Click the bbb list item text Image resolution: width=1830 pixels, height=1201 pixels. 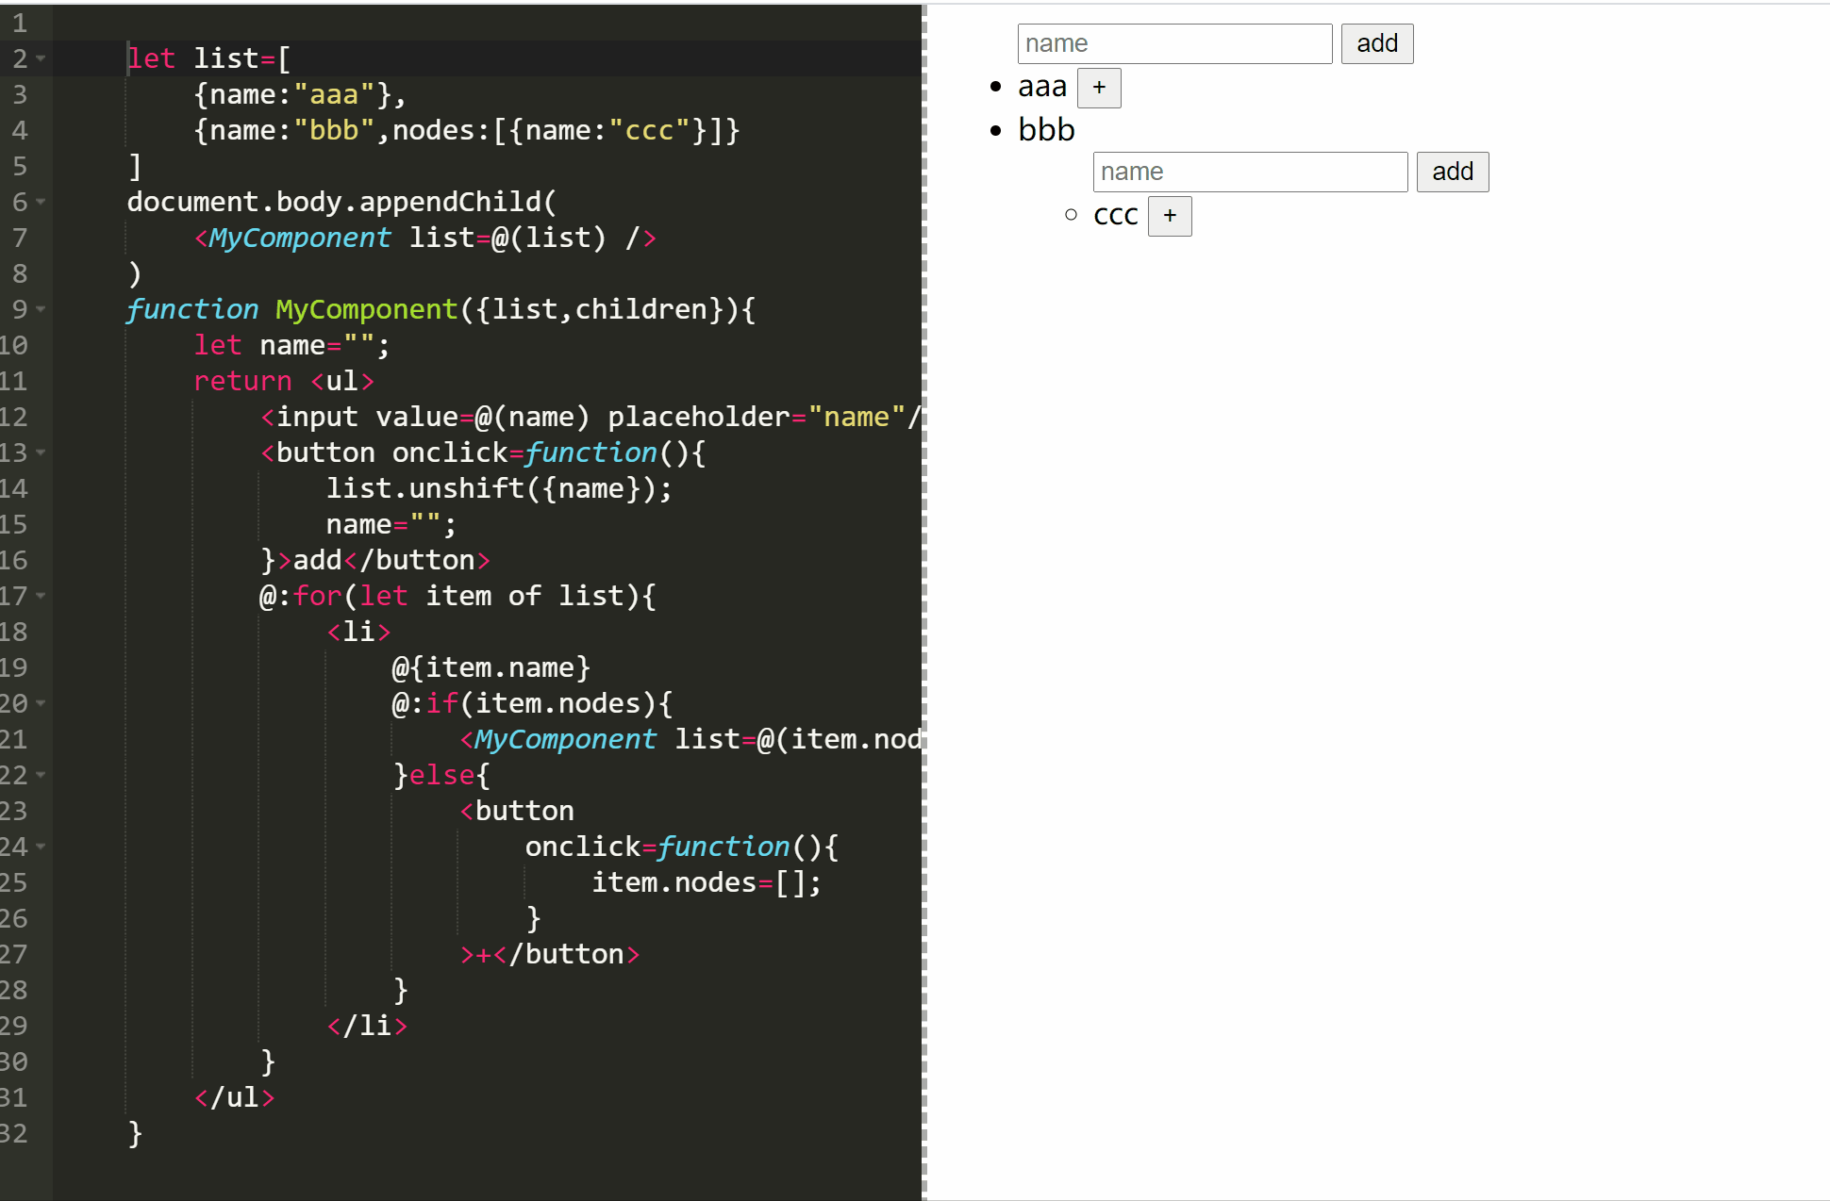[x=1046, y=129]
